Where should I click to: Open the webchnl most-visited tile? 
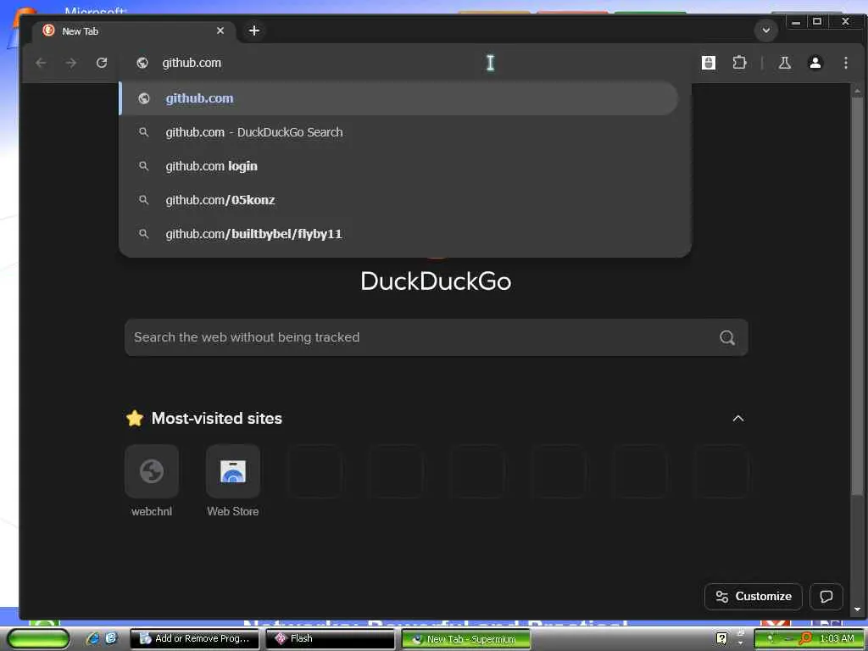(152, 481)
